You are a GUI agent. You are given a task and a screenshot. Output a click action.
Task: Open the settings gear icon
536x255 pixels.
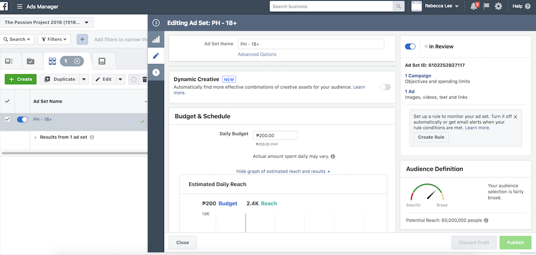[x=498, y=6]
